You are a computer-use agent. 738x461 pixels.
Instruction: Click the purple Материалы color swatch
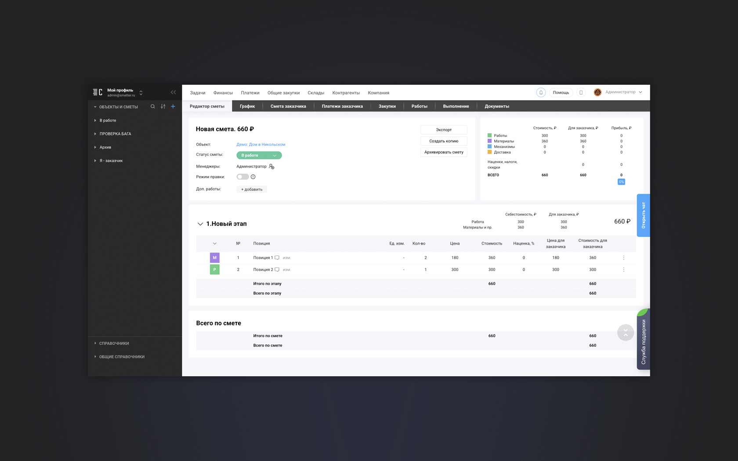click(x=489, y=141)
